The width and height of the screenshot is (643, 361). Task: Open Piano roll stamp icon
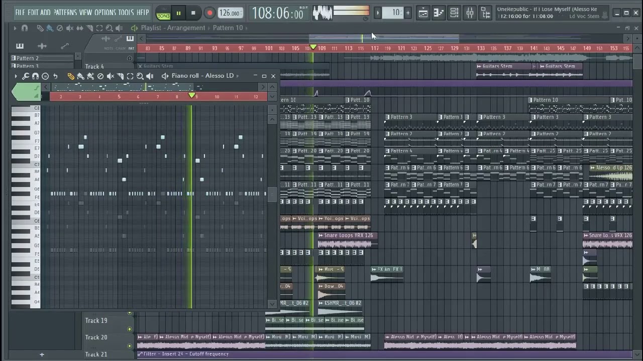pos(45,76)
